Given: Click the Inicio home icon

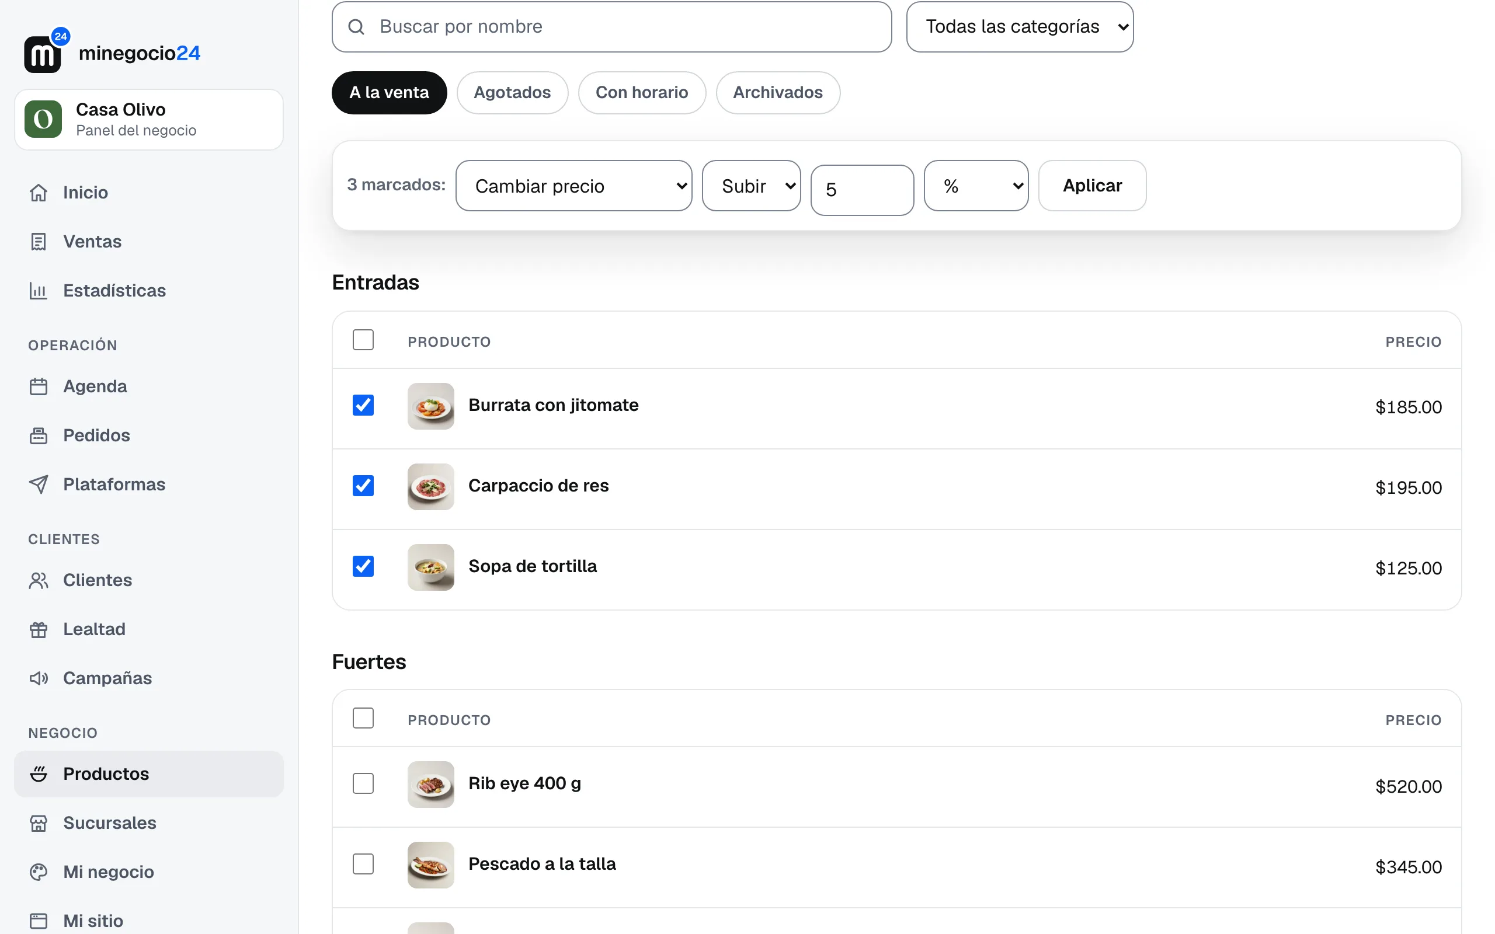Looking at the screenshot, I should (39, 193).
